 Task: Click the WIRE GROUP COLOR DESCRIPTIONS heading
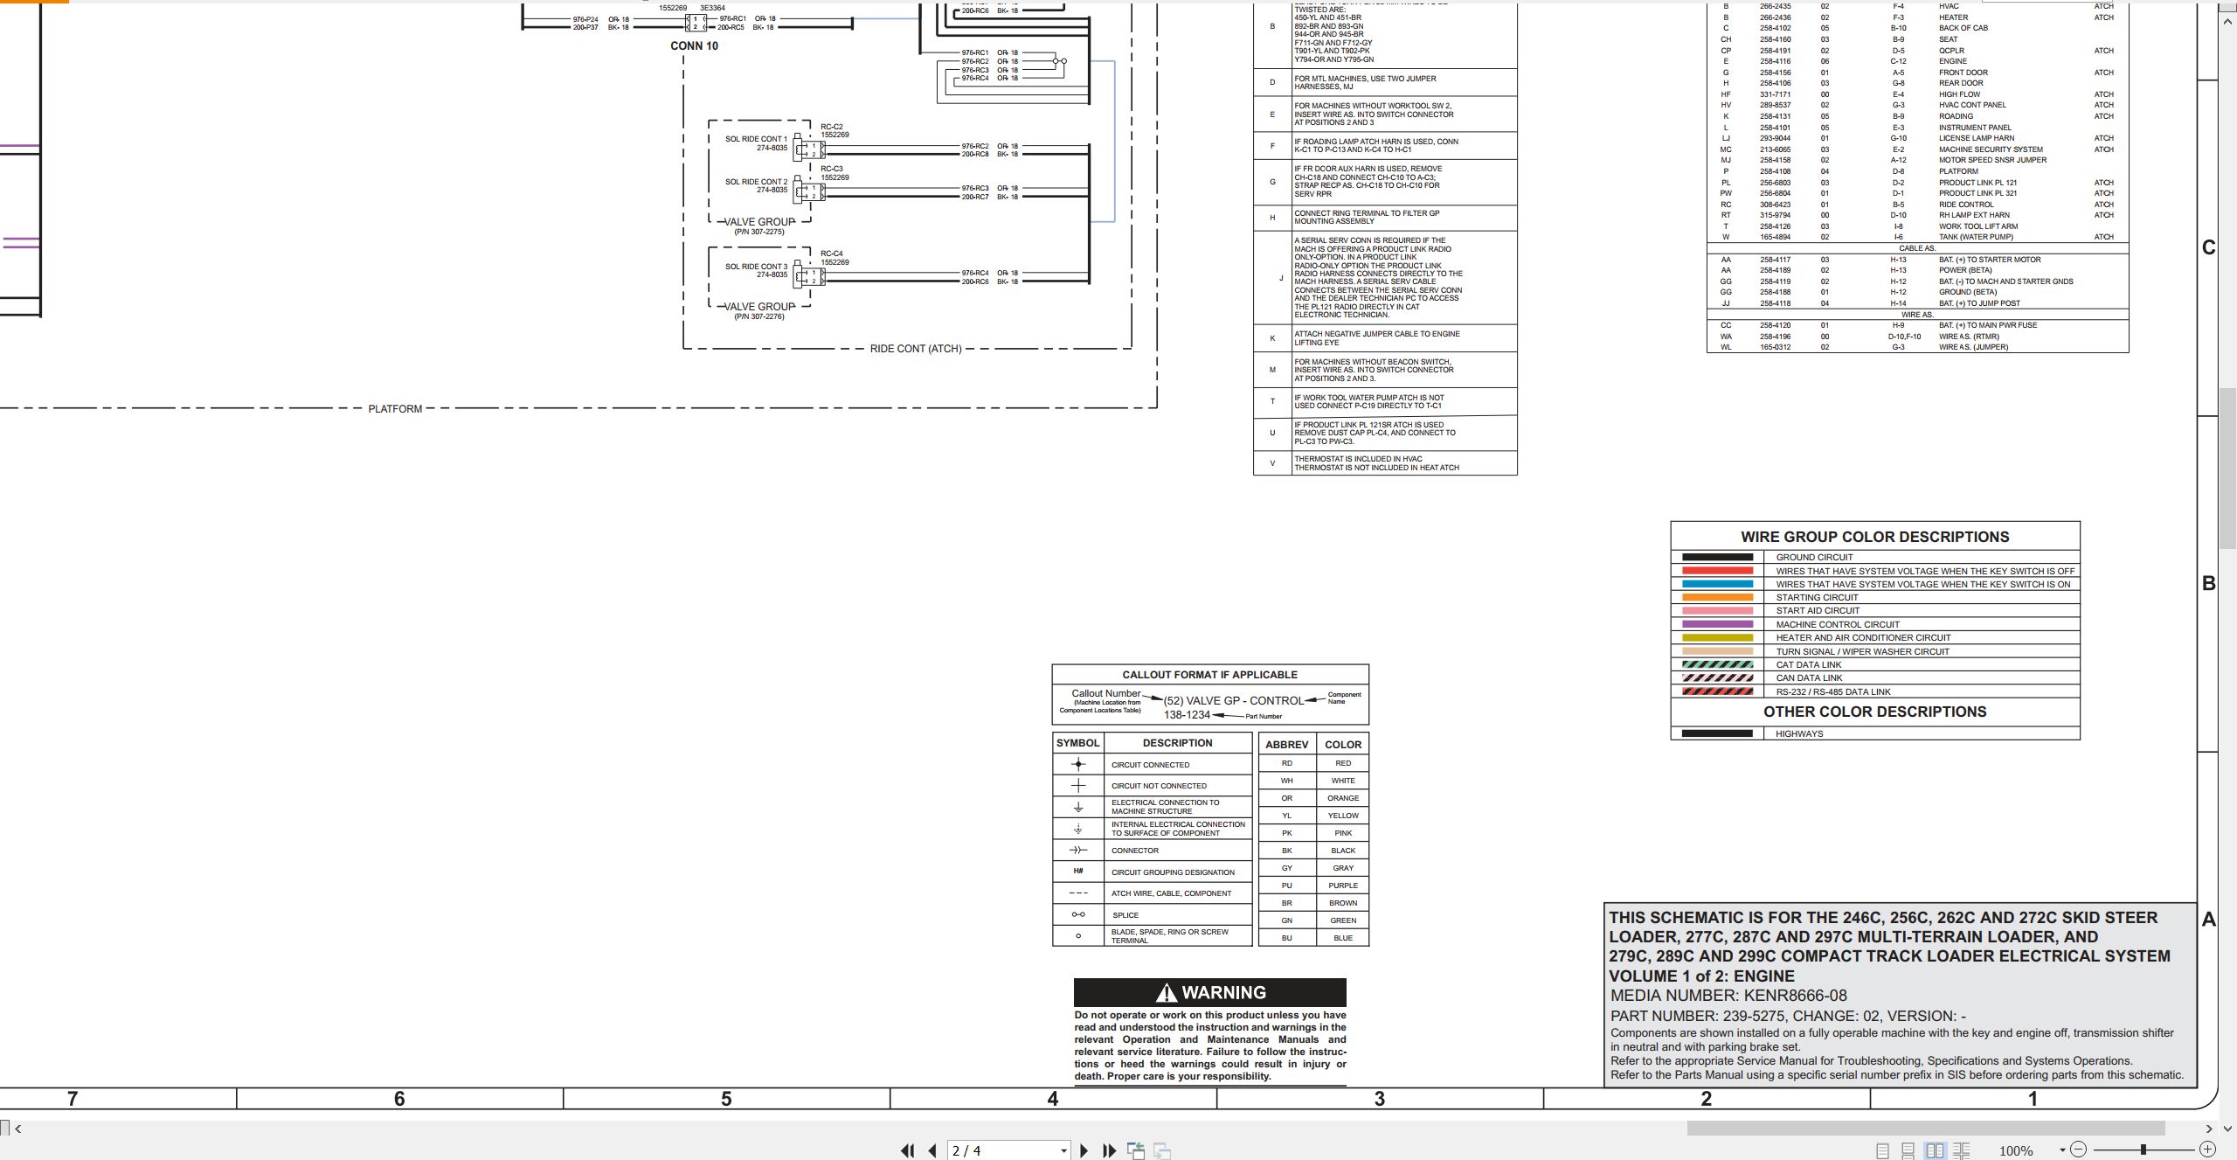pos(1874,537)
